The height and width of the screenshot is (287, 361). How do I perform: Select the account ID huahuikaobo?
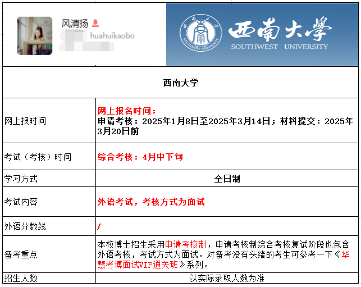(x=112, y=36)
